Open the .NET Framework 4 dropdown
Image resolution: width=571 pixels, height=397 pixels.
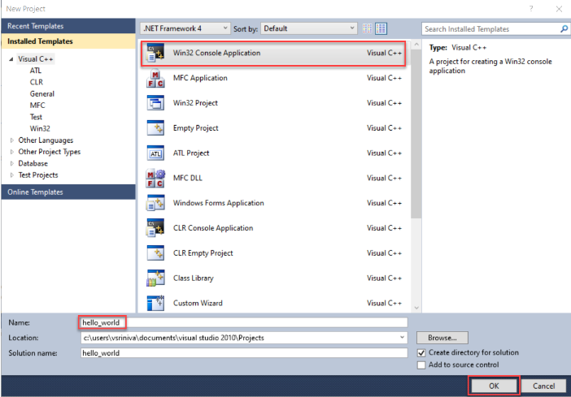185,28
